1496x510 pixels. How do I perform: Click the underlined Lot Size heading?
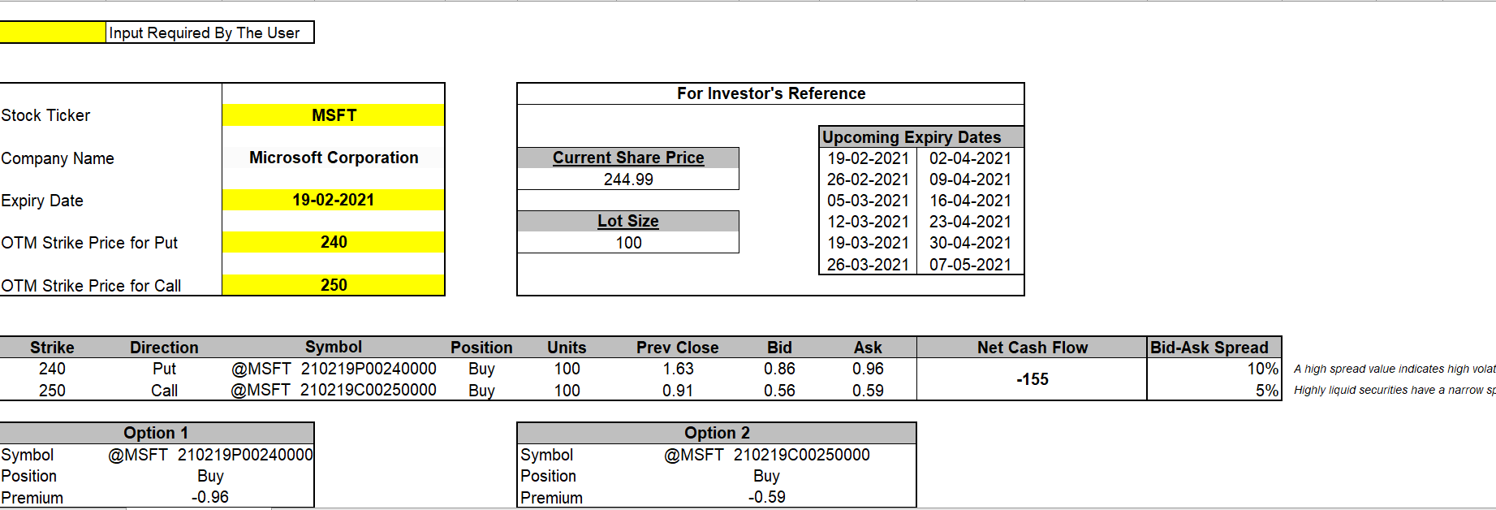(x=628, y=221)
